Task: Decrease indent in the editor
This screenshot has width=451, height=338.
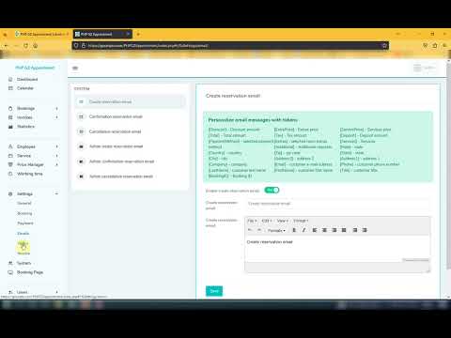Action: 355,230
